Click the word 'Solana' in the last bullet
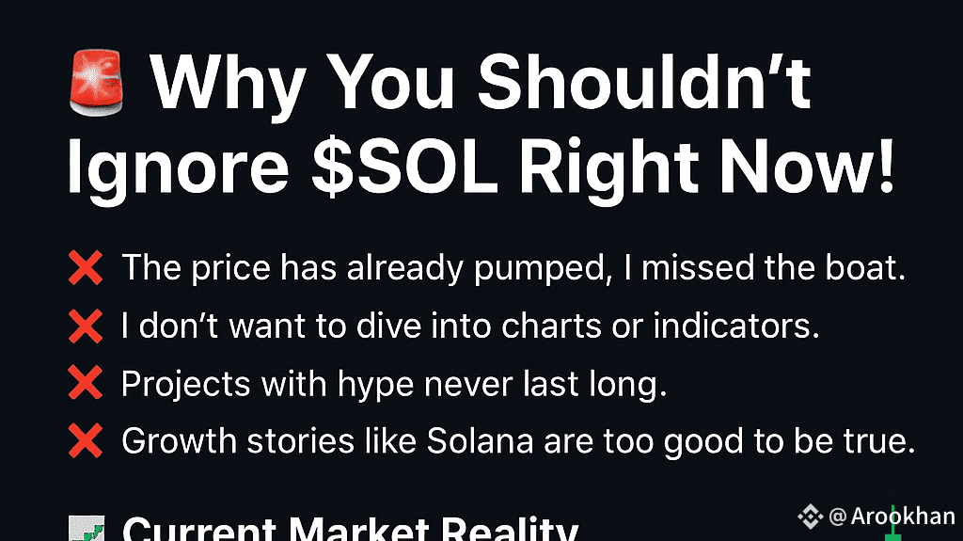963x541 pixels. 480,441
